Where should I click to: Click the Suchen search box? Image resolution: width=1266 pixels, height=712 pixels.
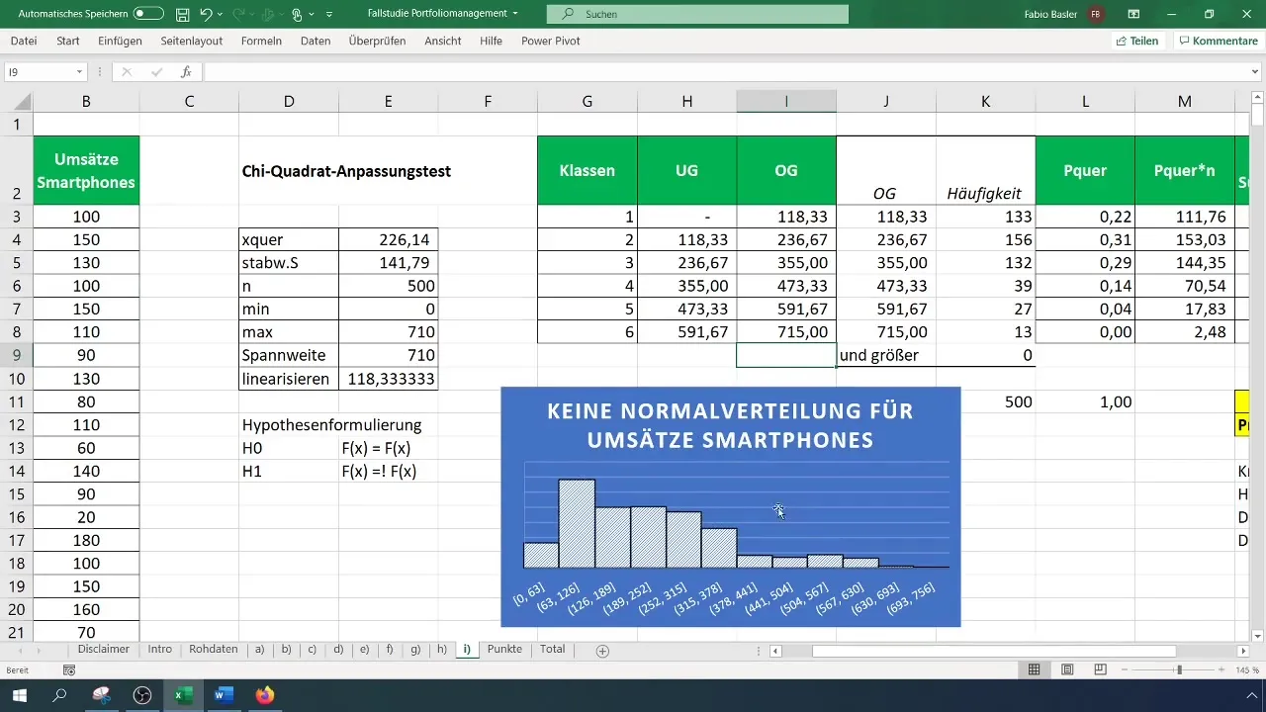pyautogui.click(x=697, y=14)
